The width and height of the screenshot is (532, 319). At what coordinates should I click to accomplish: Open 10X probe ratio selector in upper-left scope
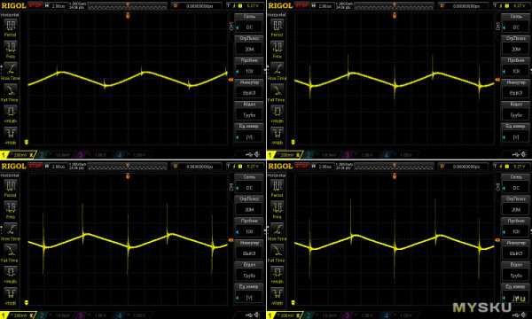tap(249, 71)
